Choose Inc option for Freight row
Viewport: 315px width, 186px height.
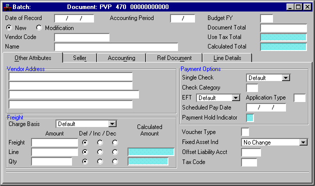pyautogui.click(x=100, y=142)
